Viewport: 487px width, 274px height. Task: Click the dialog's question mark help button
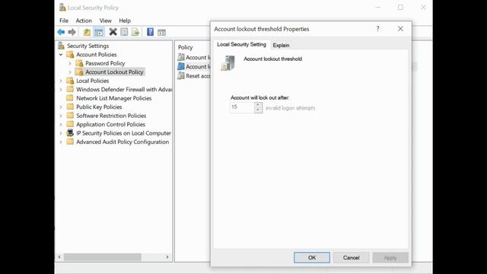pyautogui.click(x=377, y=29)
